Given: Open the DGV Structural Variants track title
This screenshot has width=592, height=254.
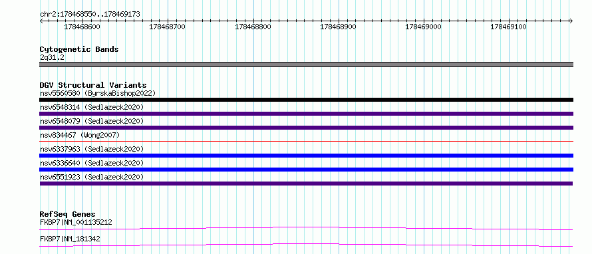Looking at the screenshot, I should tap(93, 85).
